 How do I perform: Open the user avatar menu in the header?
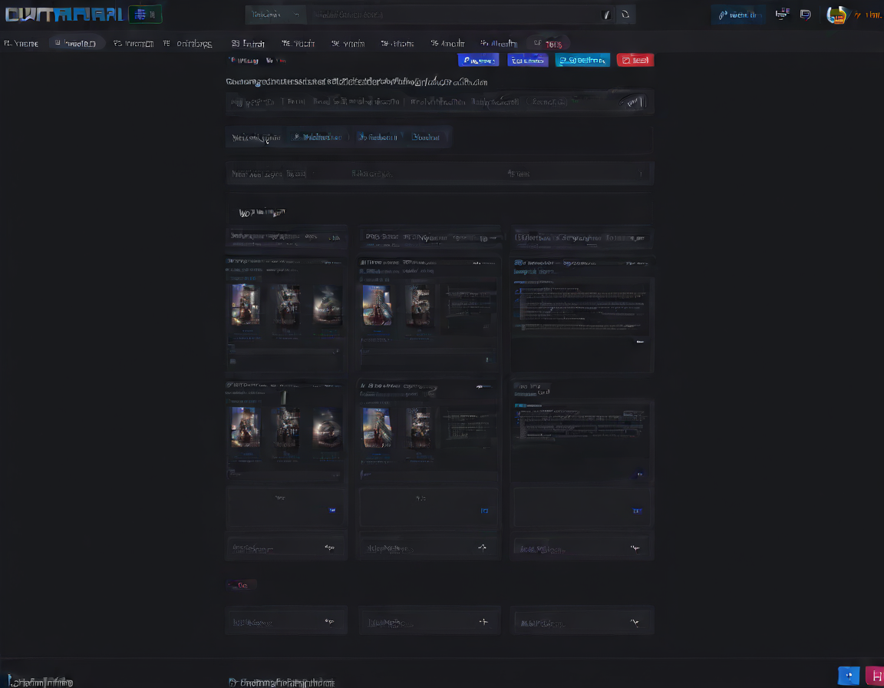click(x=836, y=15)
